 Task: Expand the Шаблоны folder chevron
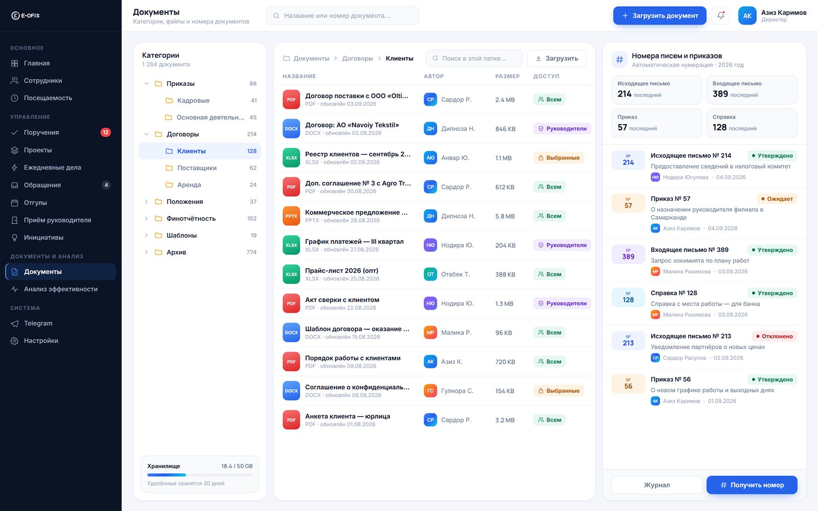(x=146, y=236)
